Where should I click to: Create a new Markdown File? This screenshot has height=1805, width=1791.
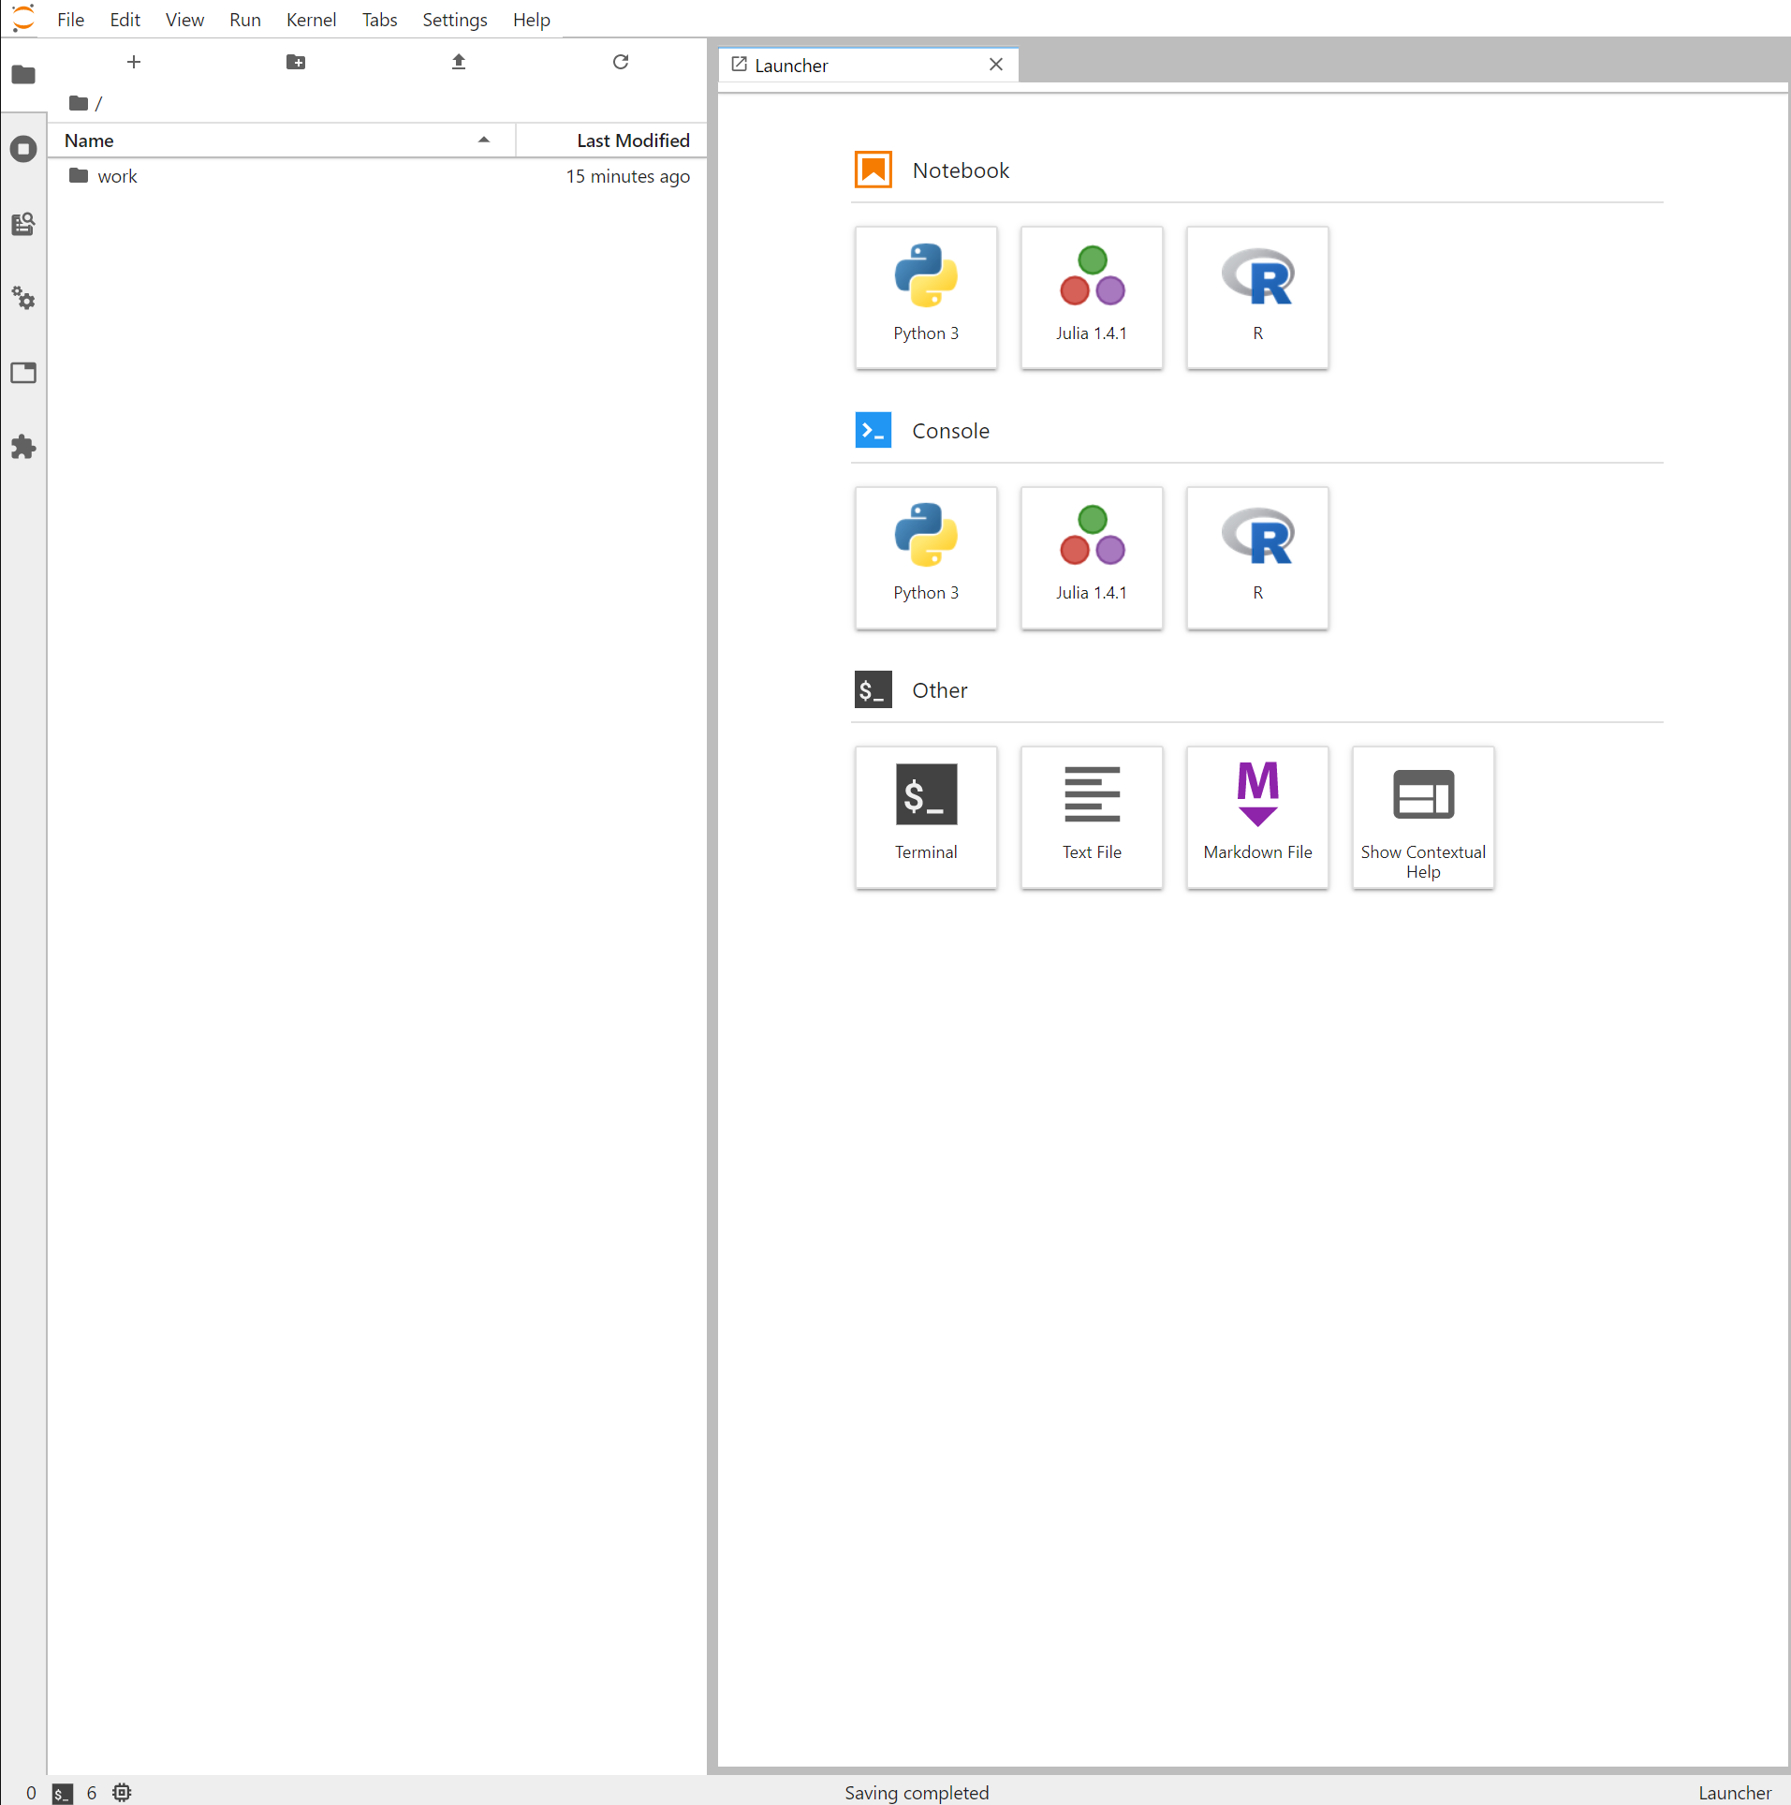pos(1257,817)
